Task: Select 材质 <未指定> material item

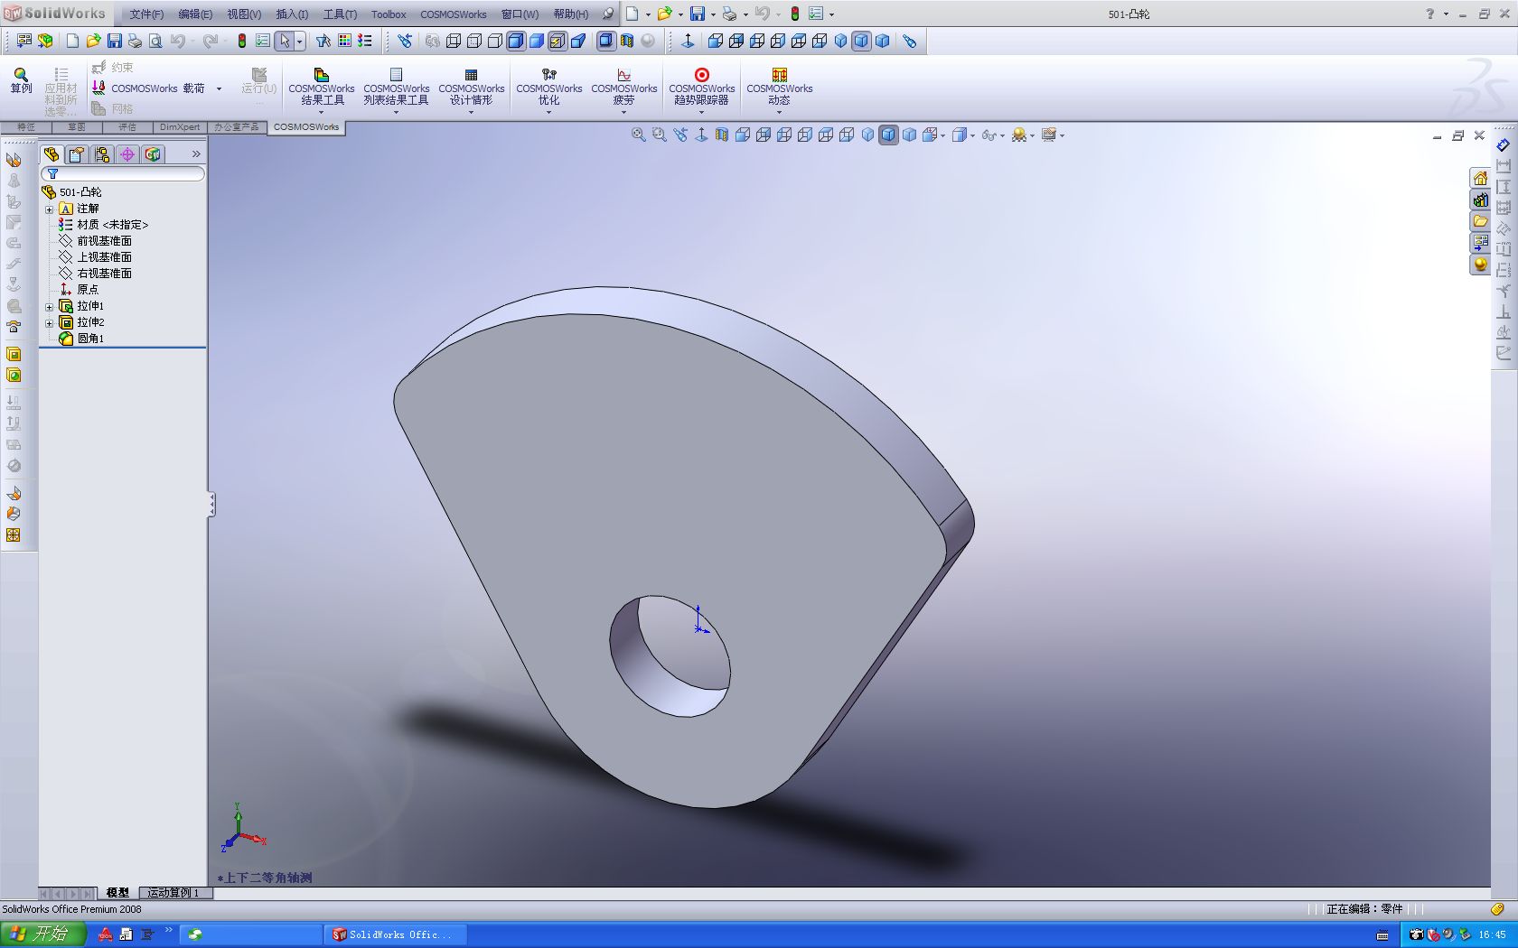Action: (x=103, y=225)
